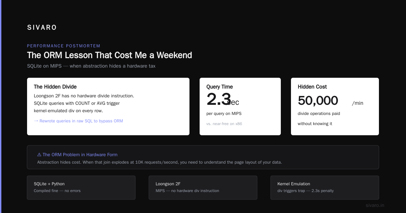Click the vs. near-free on x86 note
Screen dimensions: 406x213
coord(224,124)
